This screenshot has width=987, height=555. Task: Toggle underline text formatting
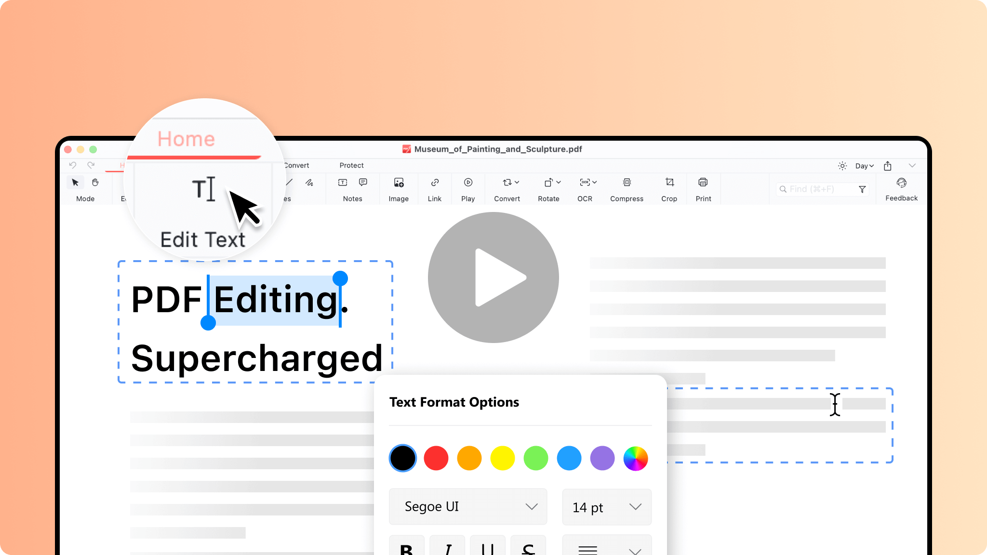487,547
